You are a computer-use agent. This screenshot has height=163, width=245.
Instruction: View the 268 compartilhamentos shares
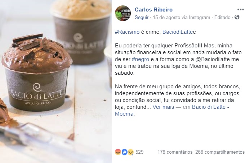(220, 152)
